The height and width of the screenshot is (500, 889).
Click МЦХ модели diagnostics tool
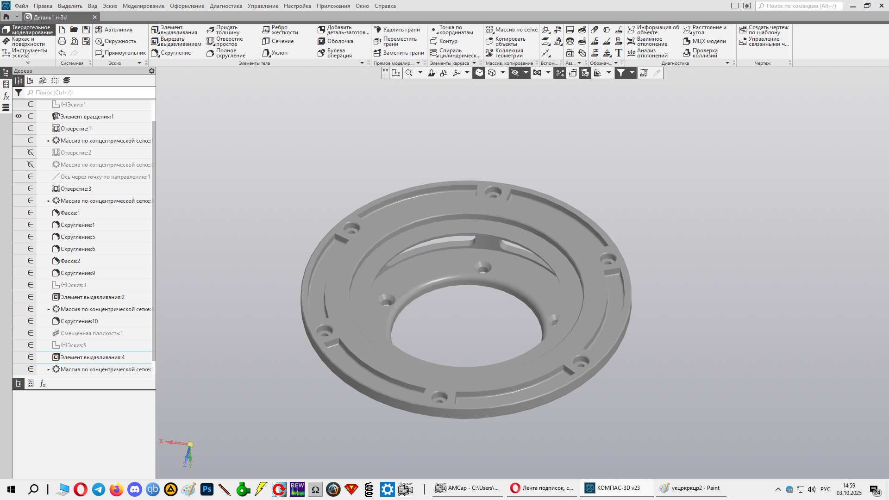[x=704, y=41]
